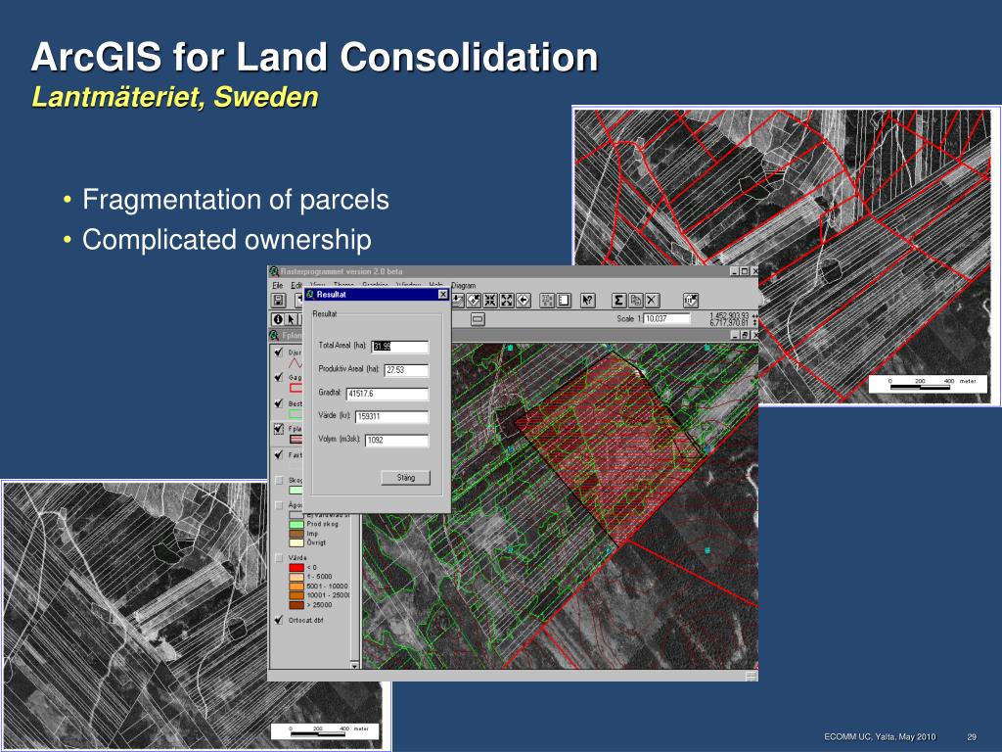
Task: Click Zoom to Selected toolbar button
Action: pos(474,300)
